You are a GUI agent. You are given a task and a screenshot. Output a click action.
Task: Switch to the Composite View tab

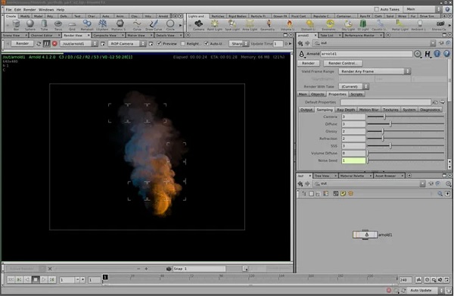tap(105, 36)
